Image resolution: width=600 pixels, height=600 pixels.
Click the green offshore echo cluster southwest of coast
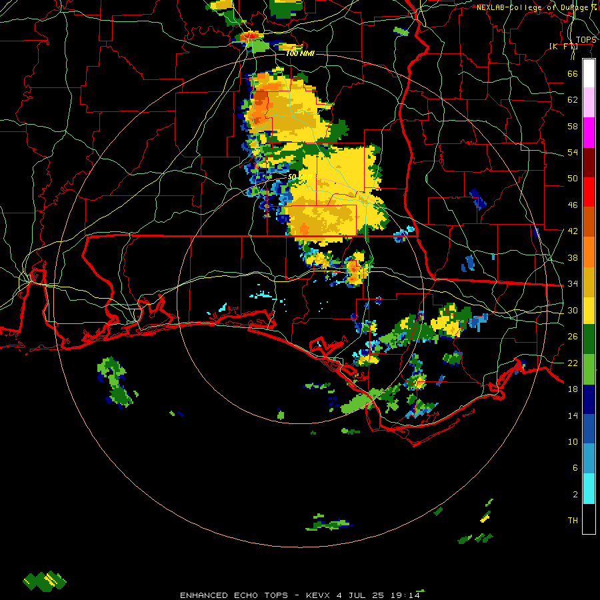117,383
